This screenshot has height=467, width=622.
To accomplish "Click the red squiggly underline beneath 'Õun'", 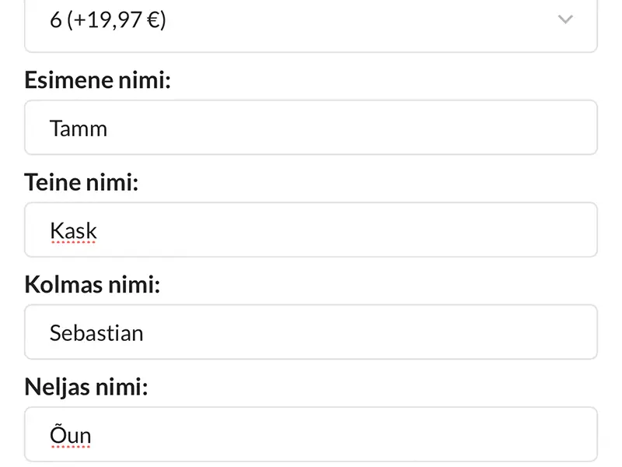I will pyautogui.click(x=71, y=448).
